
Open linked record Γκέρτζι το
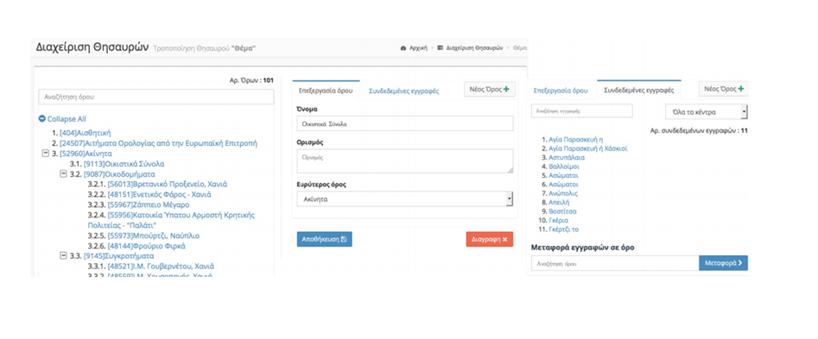tap(564, 229)
